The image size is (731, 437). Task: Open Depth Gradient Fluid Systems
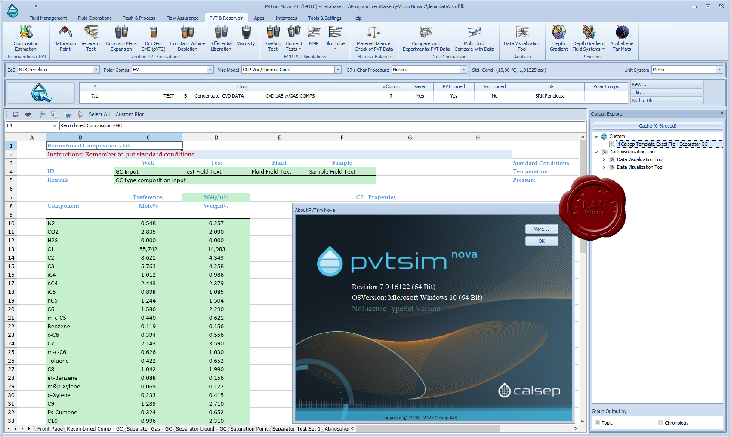[x=589, y=38]
